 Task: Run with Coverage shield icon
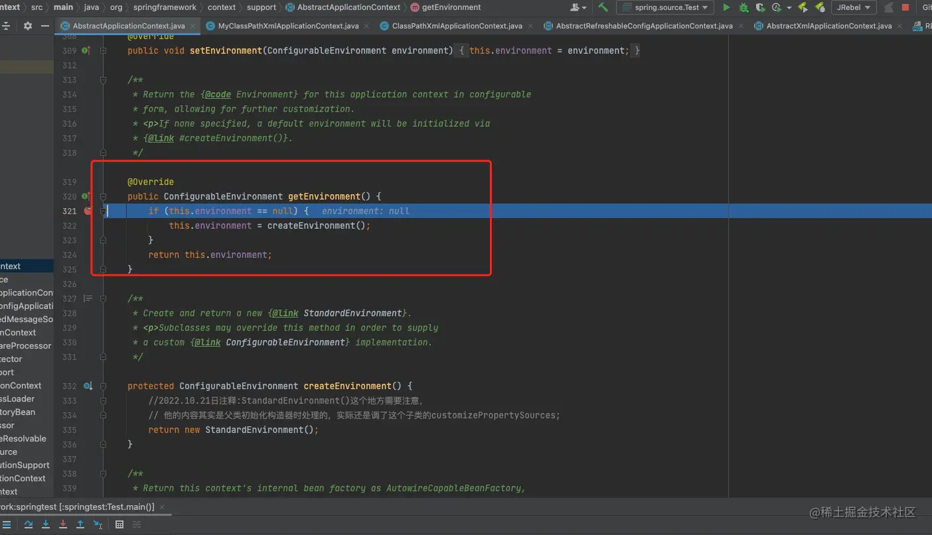(760, 7)
